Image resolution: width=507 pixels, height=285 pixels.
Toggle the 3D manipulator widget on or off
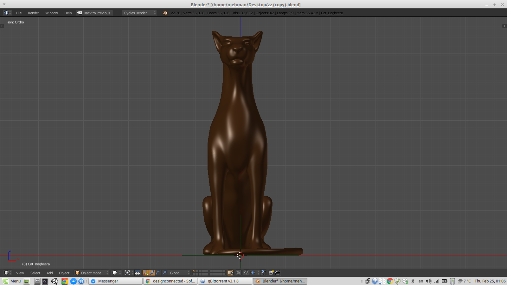[x=146, y=273]
